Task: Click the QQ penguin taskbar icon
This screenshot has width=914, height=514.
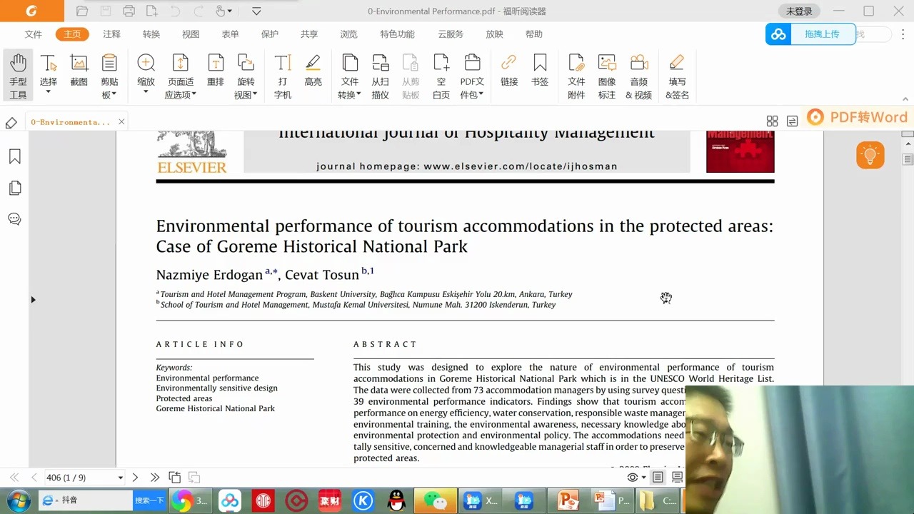Action: coord(396,501)
